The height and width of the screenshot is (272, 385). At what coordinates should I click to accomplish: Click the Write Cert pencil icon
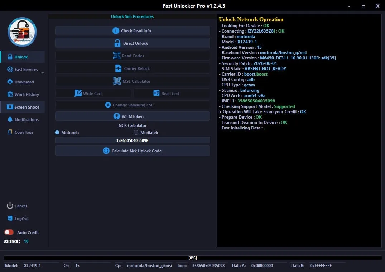point(78,94)
